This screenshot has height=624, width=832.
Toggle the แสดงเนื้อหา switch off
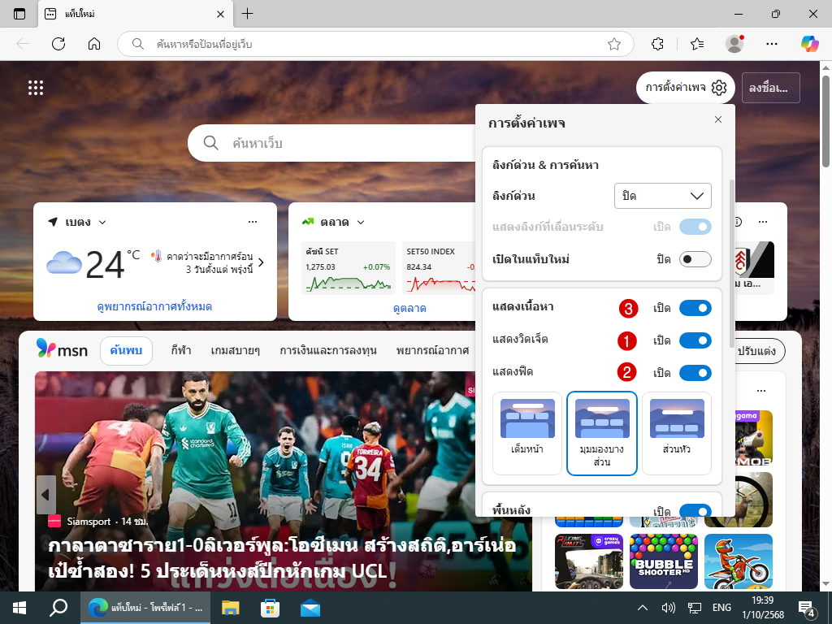tap(695, 308)
